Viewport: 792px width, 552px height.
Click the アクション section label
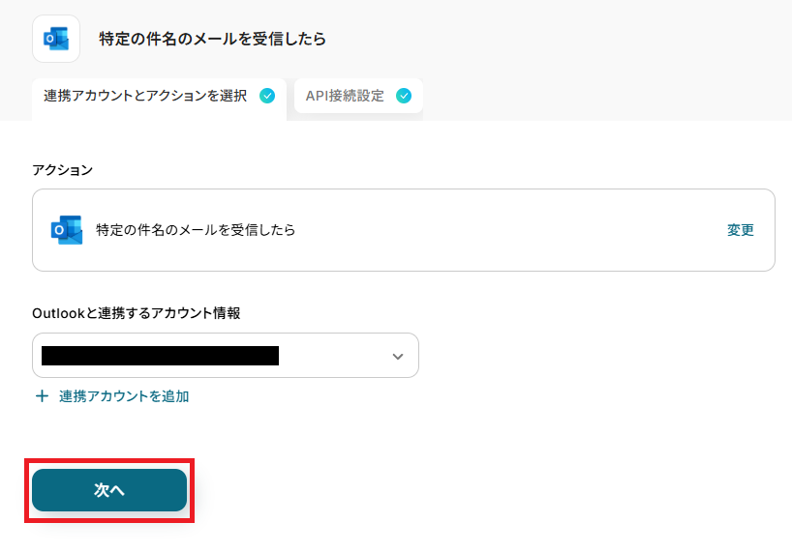pos(62,170)
